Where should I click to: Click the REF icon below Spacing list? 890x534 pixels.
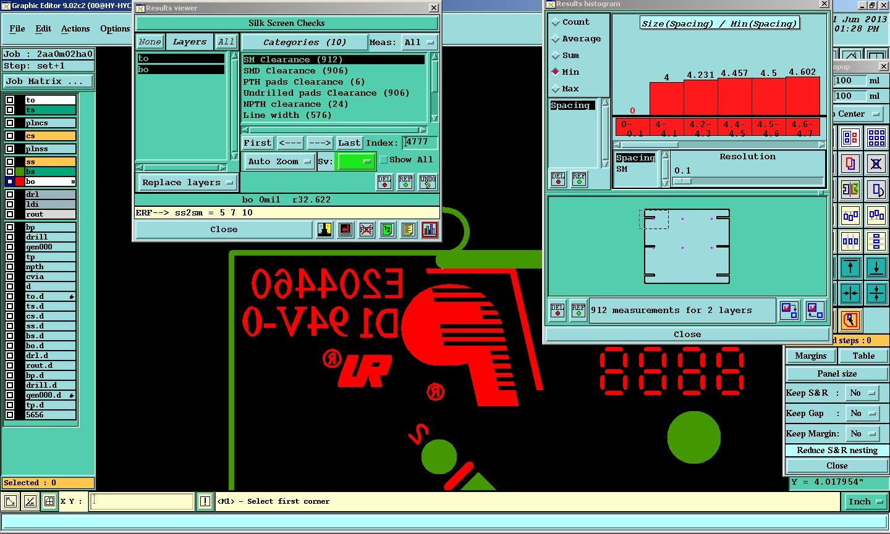579,179
